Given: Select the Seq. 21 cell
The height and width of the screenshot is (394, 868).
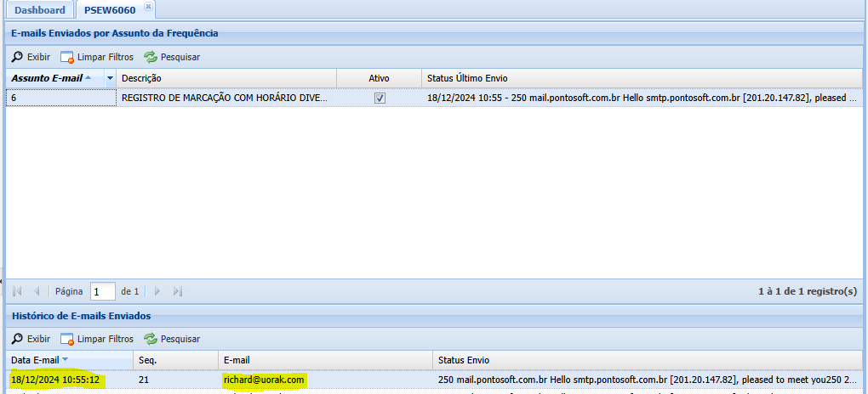Looking at the screenshot, I should click(175, 380).
